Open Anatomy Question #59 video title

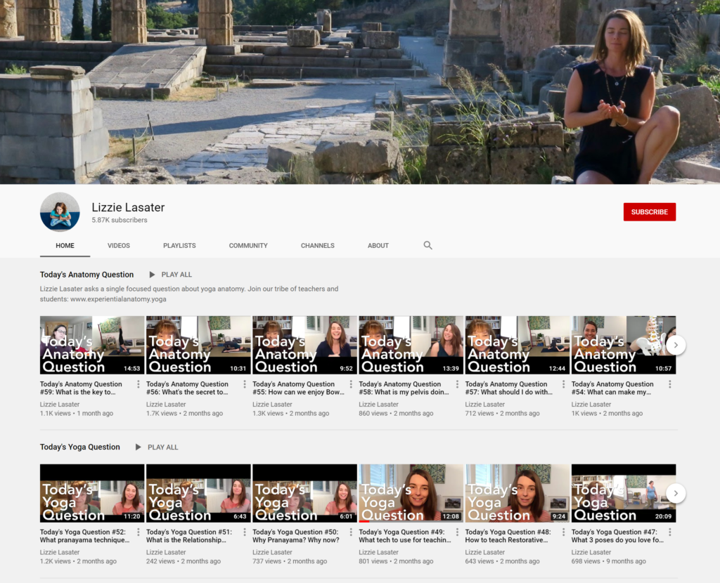[82, 388]
